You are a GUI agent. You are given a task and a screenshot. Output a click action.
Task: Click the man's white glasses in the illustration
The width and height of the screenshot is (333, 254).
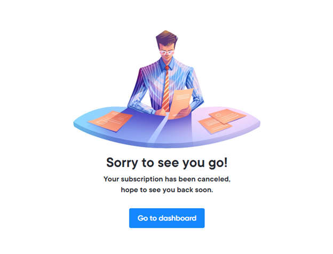pos(166,52)
